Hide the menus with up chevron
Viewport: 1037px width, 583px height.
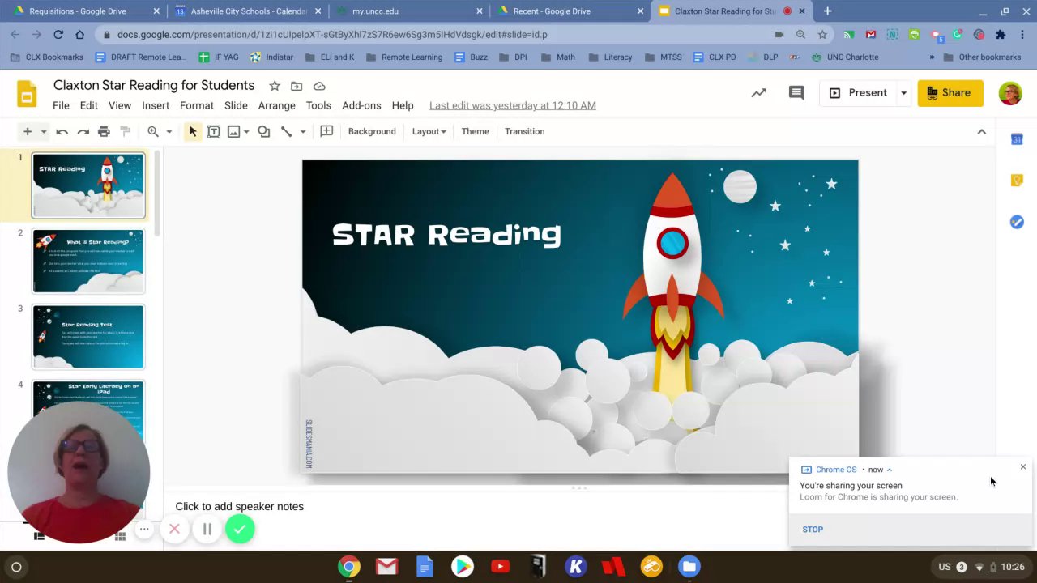pos(981,131)
